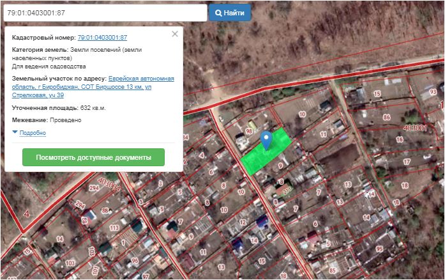Click parcel 113 on the map

pos(114,228)
